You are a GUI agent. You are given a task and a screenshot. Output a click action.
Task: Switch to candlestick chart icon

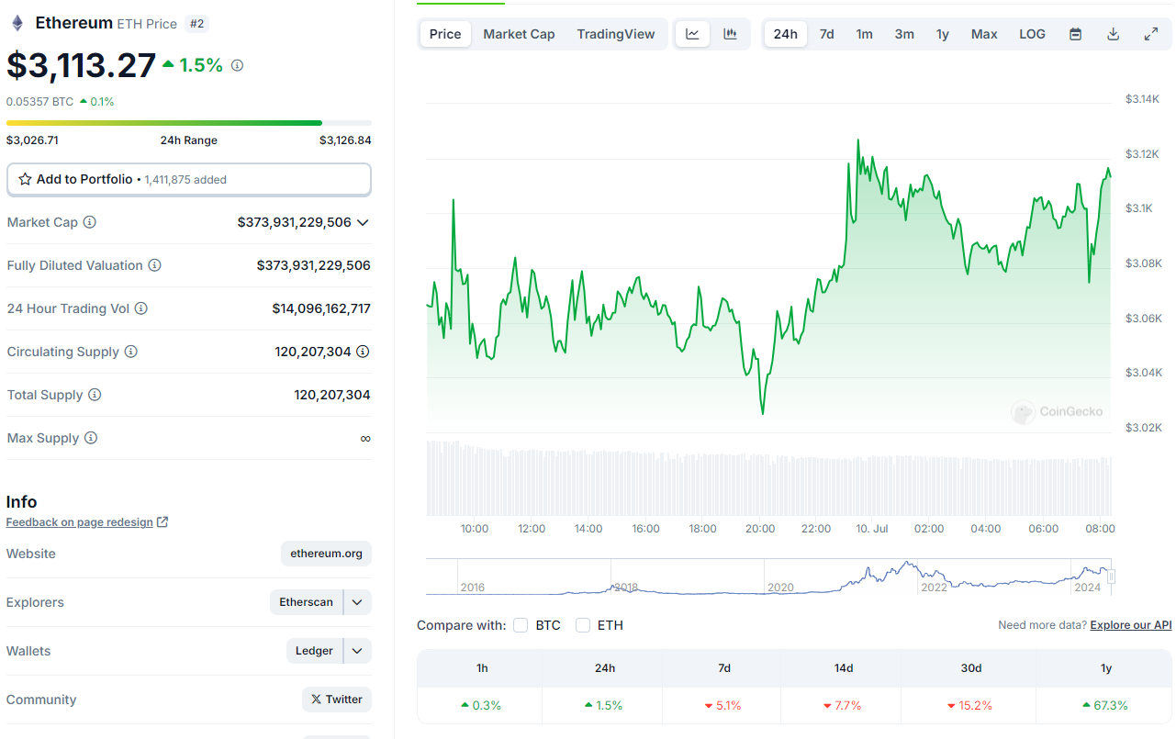tap(730, 34)
